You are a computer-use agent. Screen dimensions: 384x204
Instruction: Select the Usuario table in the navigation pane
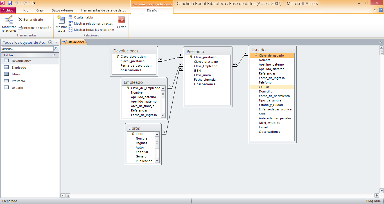click(30, 88)
